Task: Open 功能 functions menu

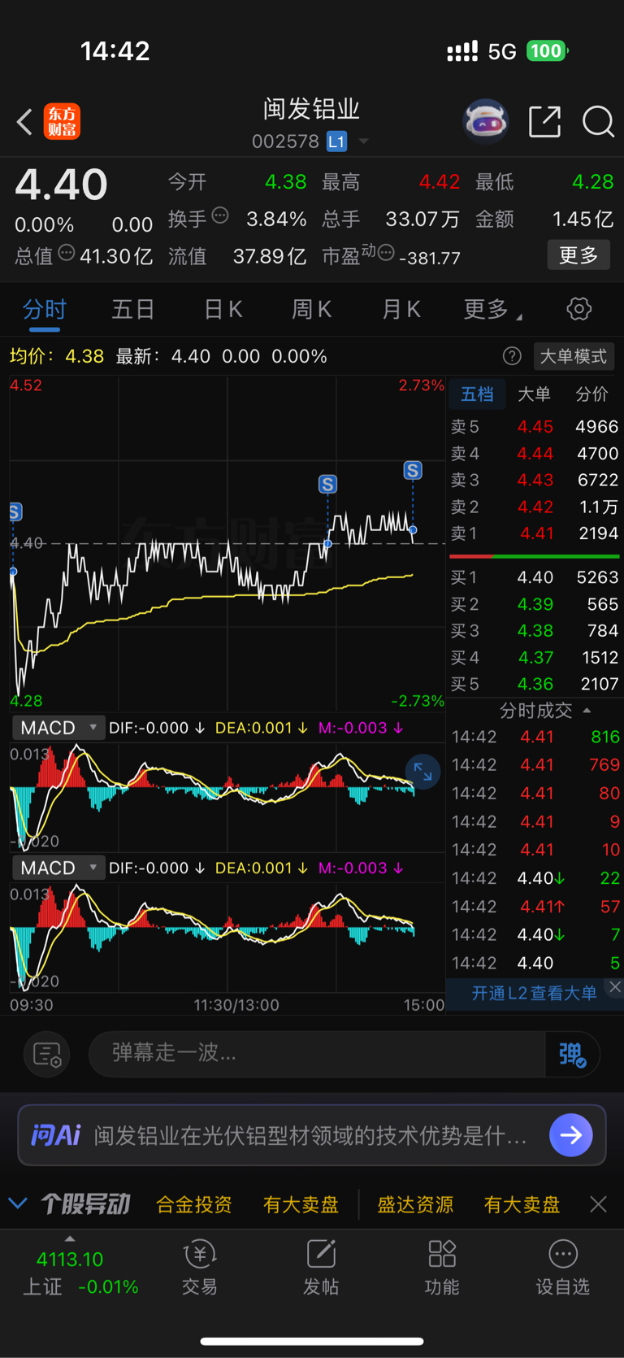Action: (442, 1269)
